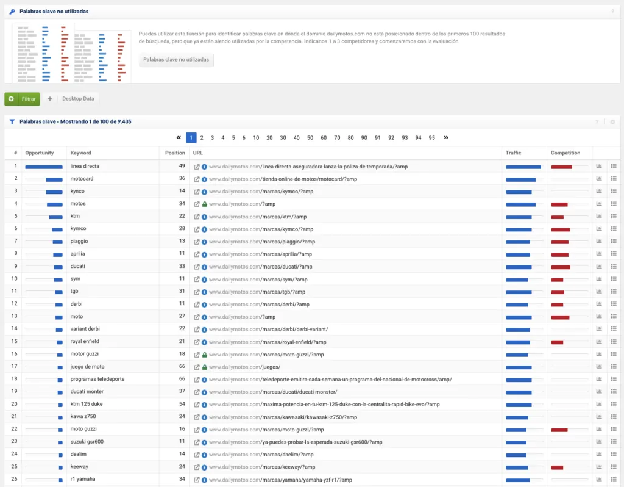
Task: Sort table by Keyword column
Action: tap(81, 153)
